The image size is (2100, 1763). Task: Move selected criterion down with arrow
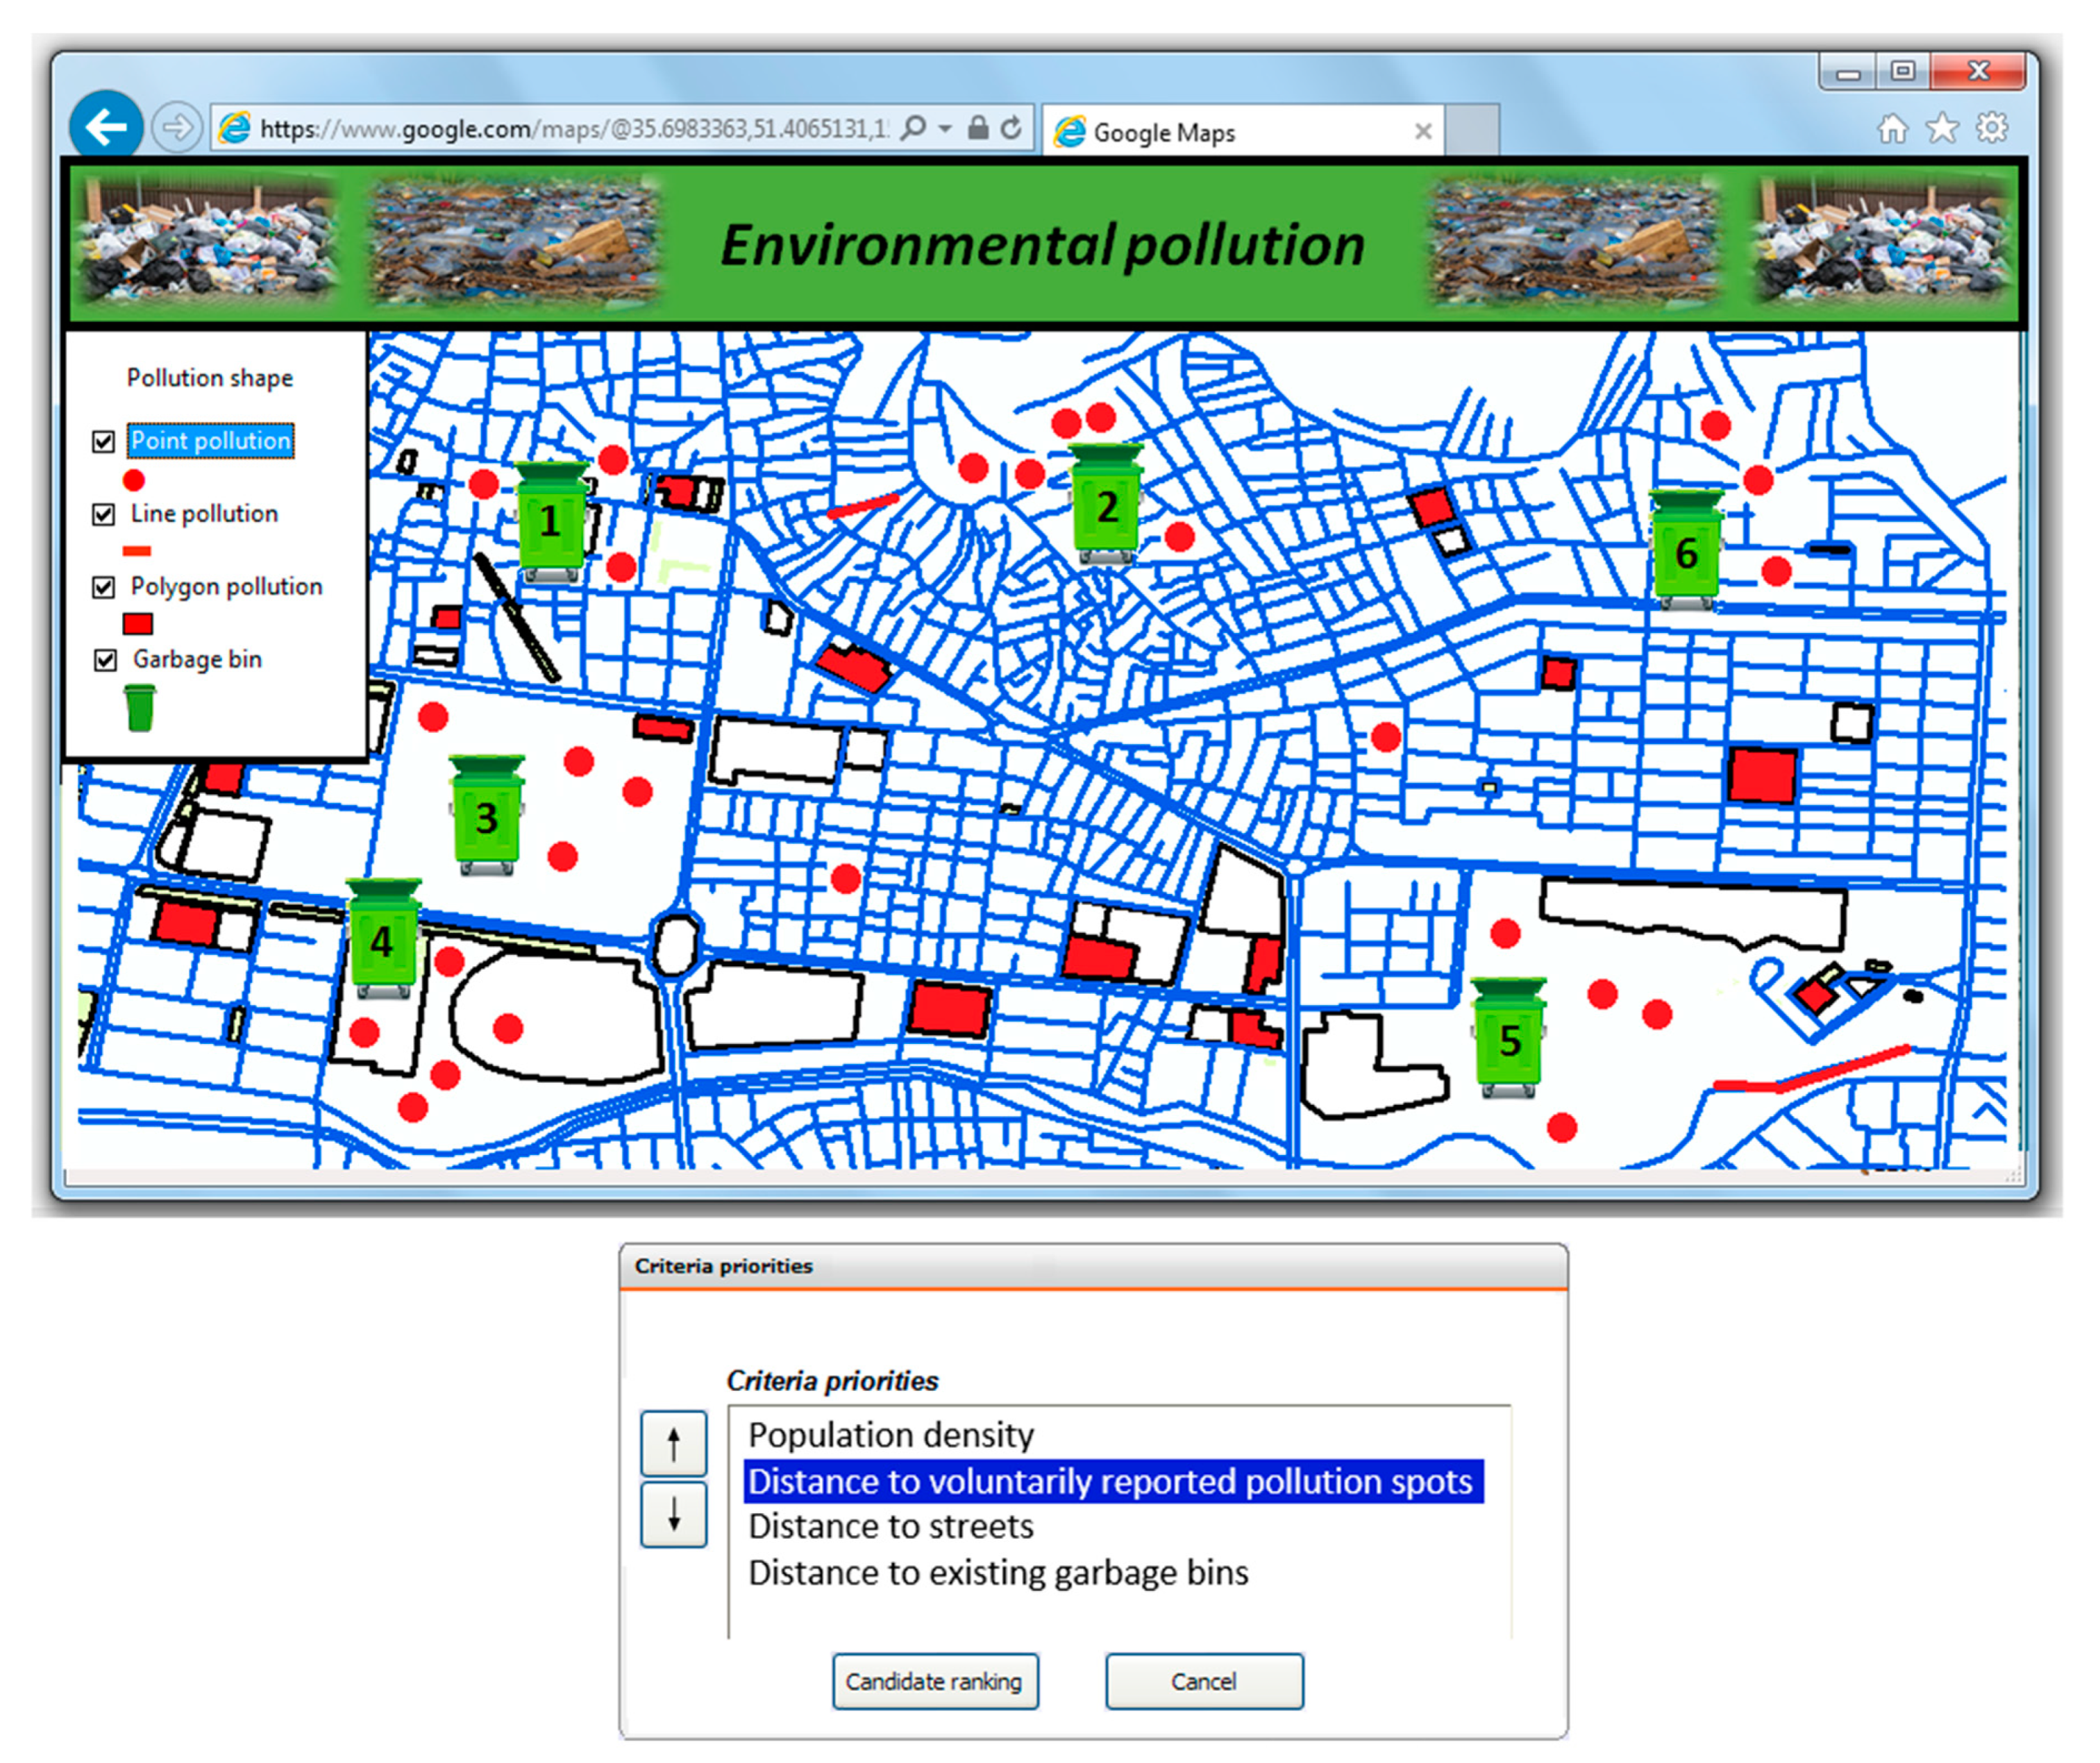673,1514
